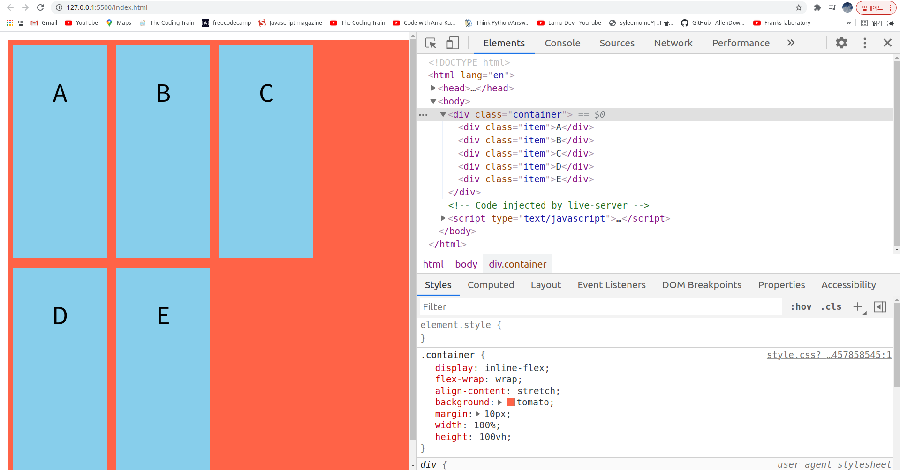Open the Accessibility tab
The height and width of the screenshot is (470, 900).
click(x=848, y=285)
